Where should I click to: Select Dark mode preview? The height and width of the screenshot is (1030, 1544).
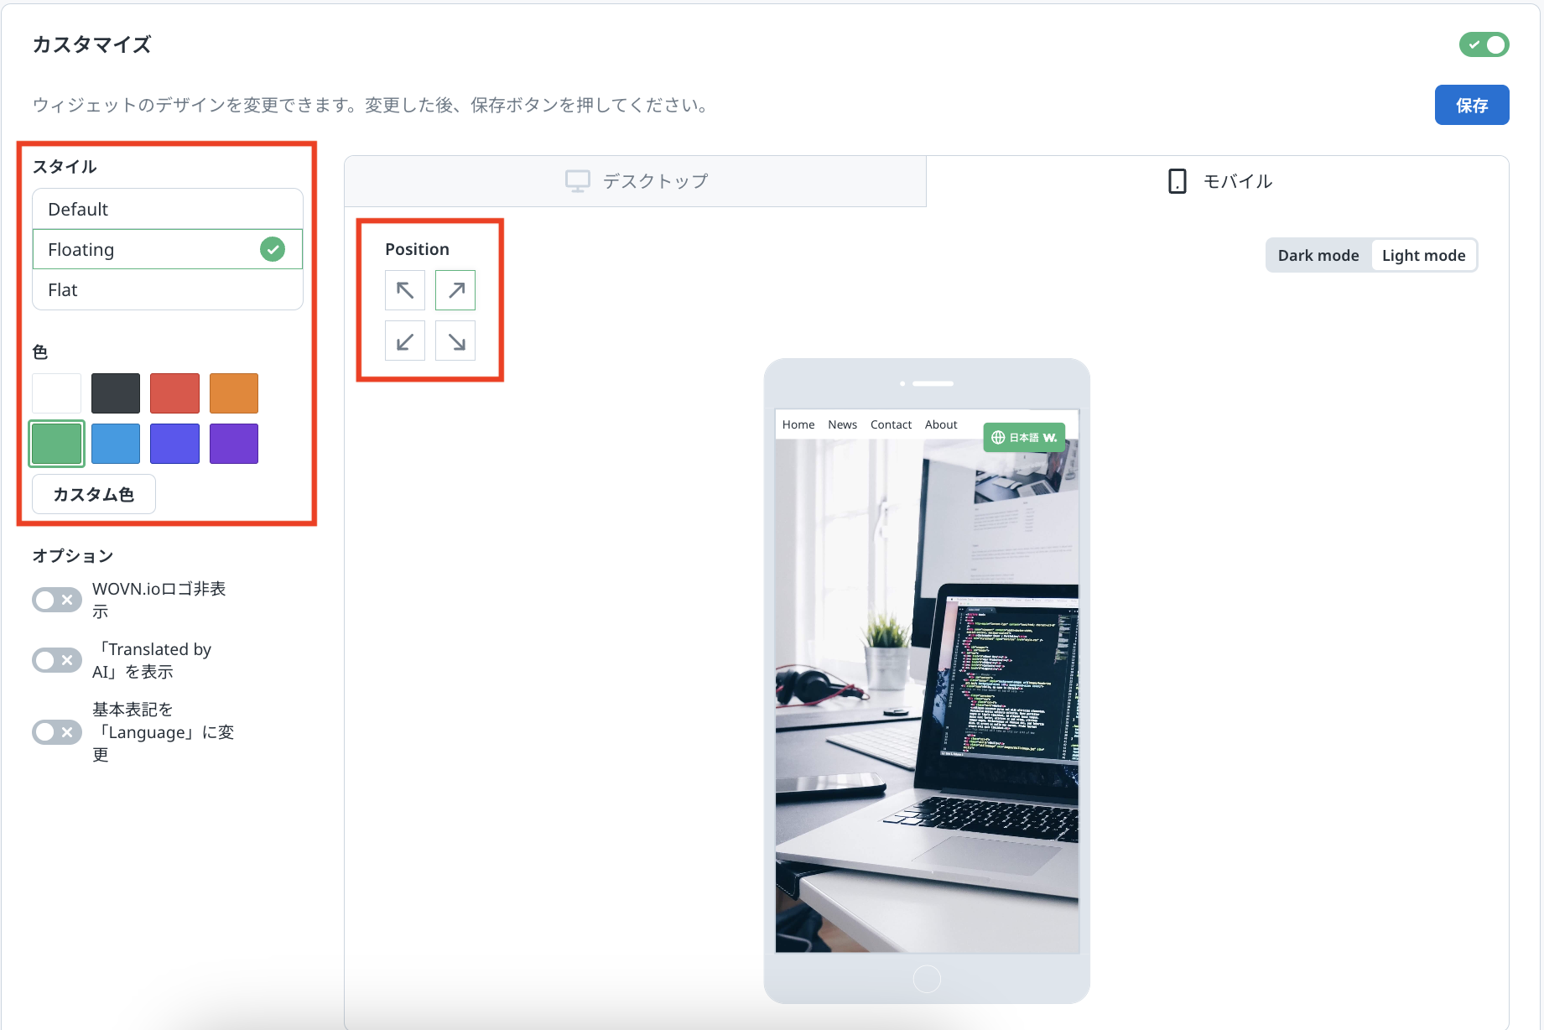(x=1318, y=256)
